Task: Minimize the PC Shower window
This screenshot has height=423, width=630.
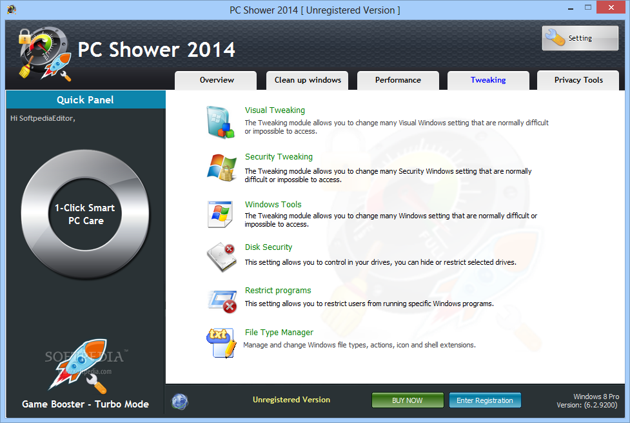Action: pos(571,8)
